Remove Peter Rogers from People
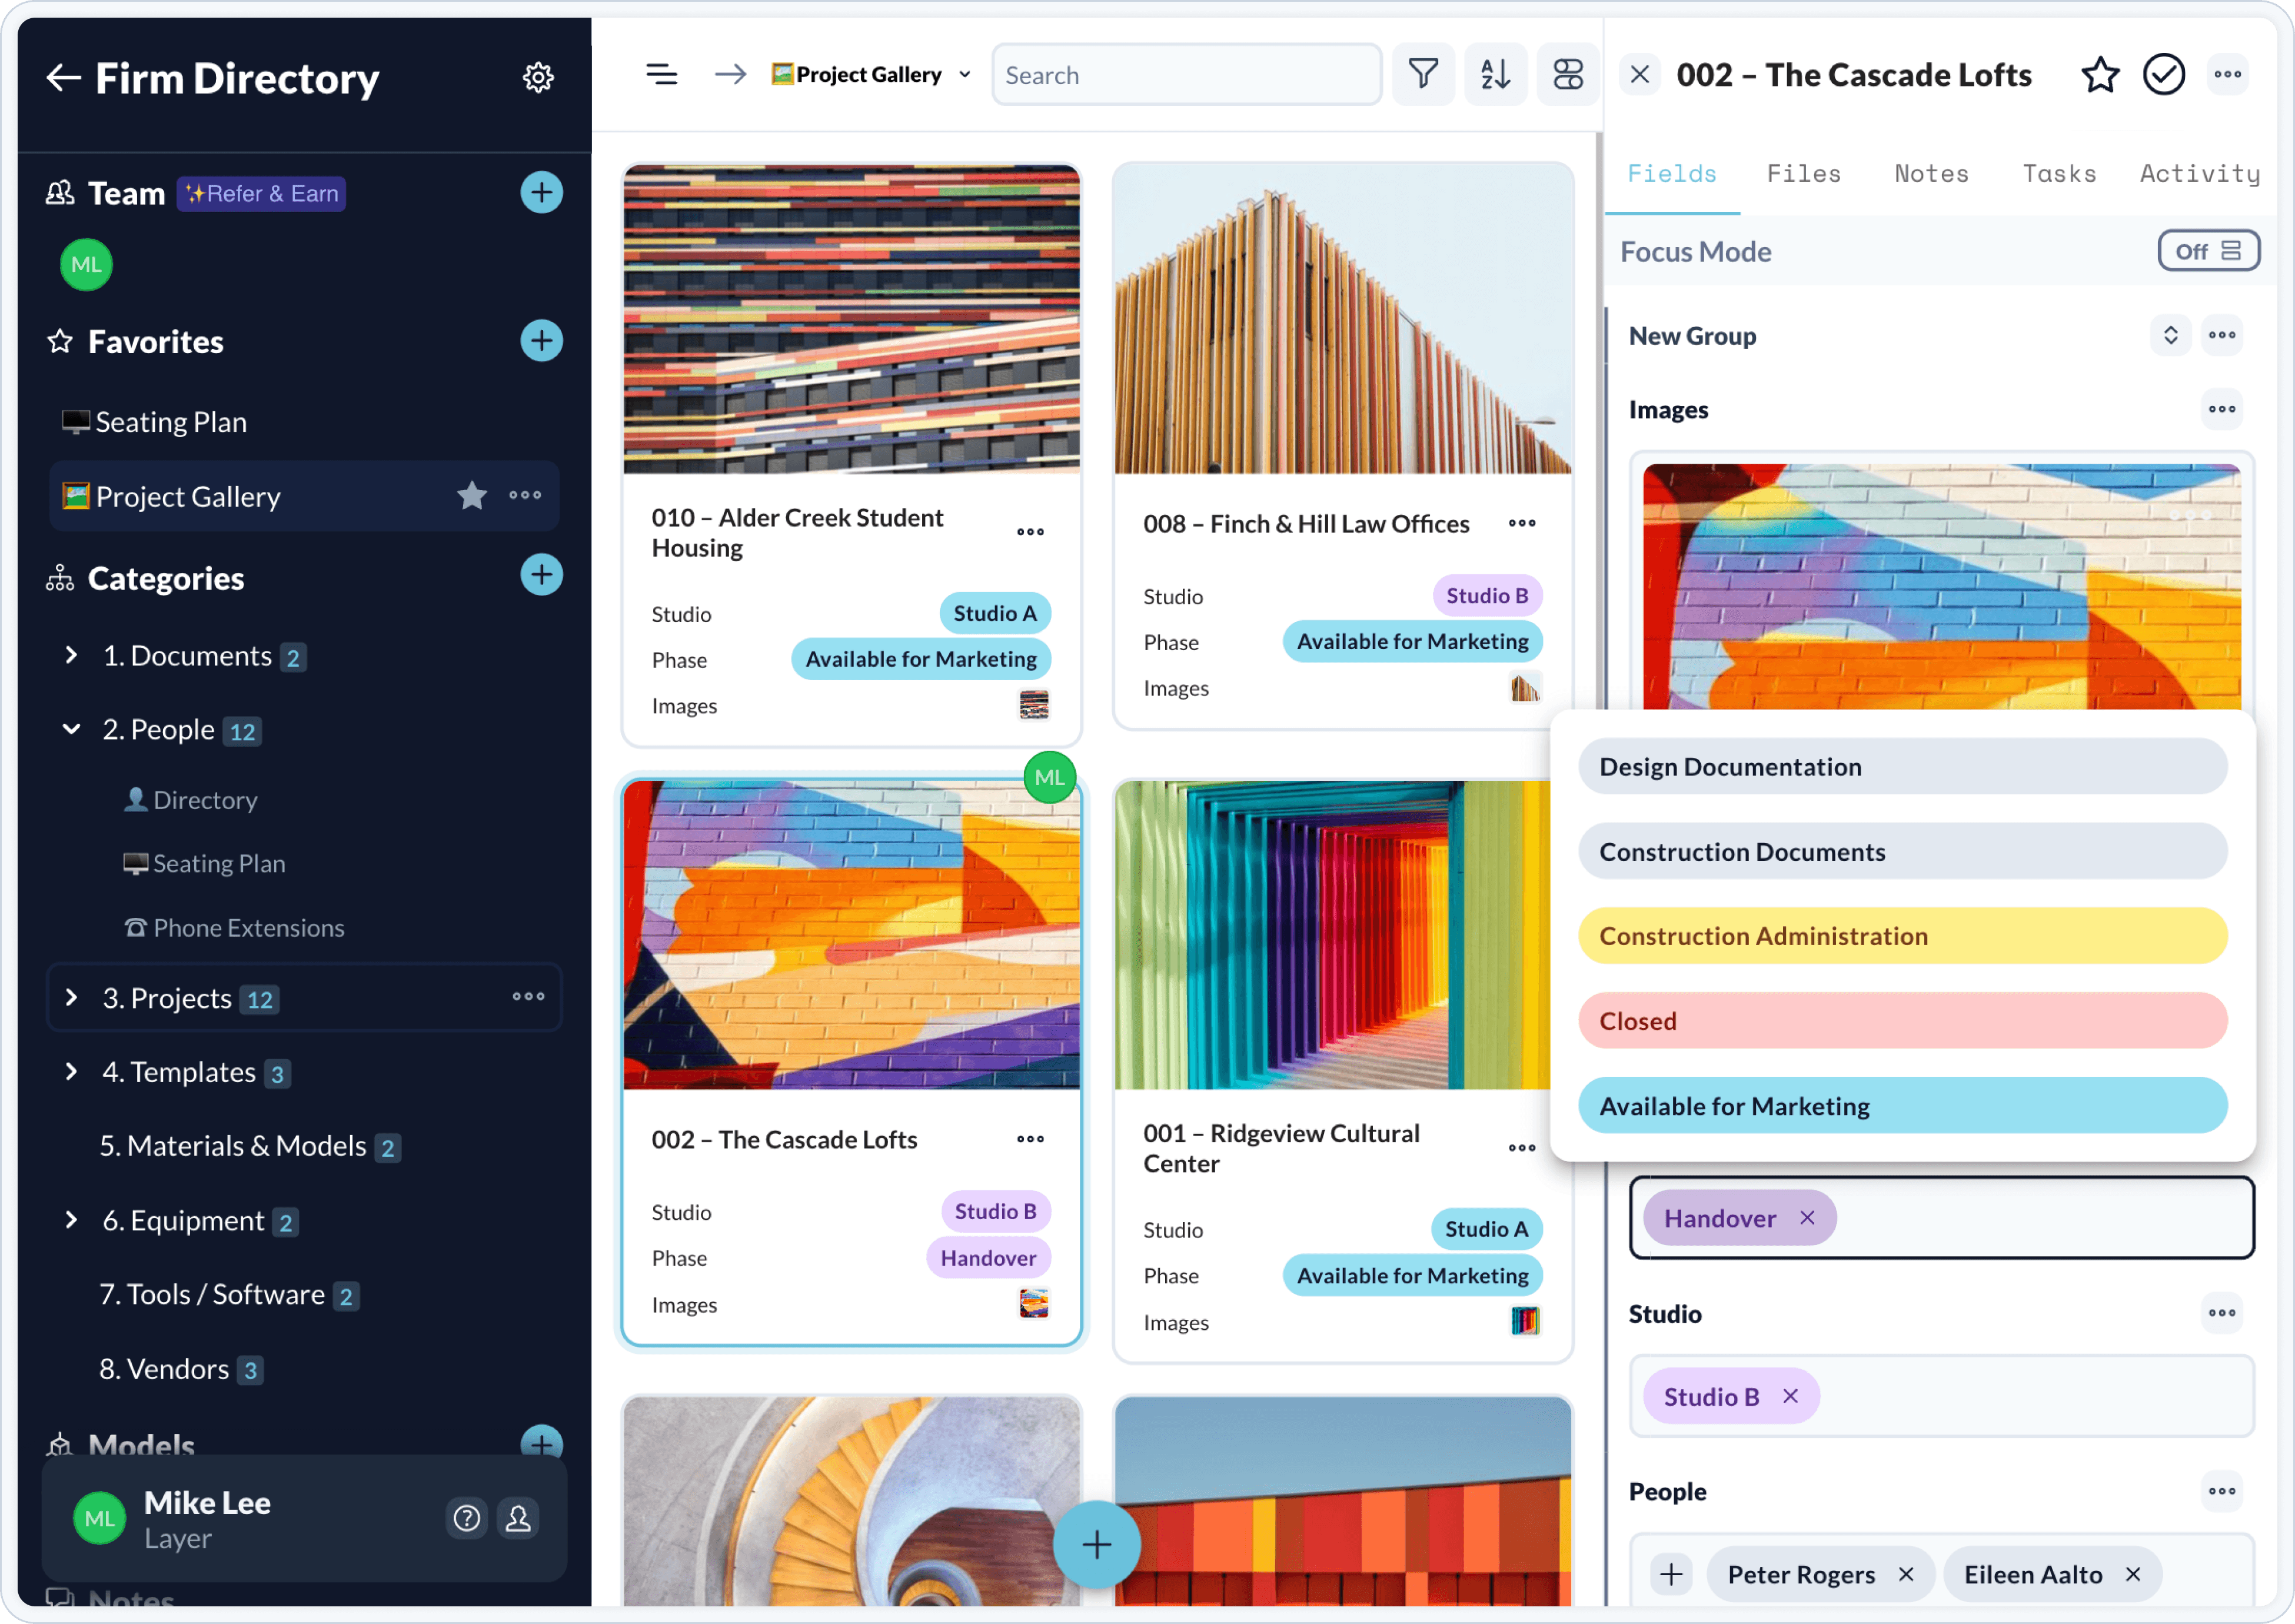 tap(1906, 1575)
